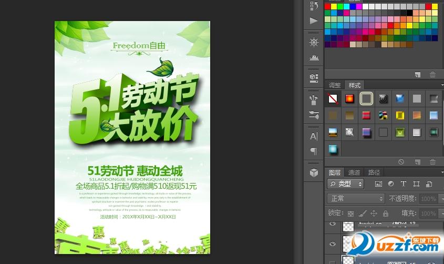
Task: Apply the default no-style thumbnail
Action: click(x=333, y=98)
